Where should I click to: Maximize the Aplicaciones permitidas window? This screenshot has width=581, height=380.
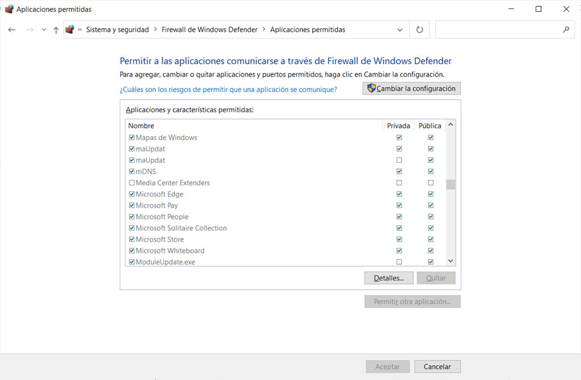coord(538,9)
